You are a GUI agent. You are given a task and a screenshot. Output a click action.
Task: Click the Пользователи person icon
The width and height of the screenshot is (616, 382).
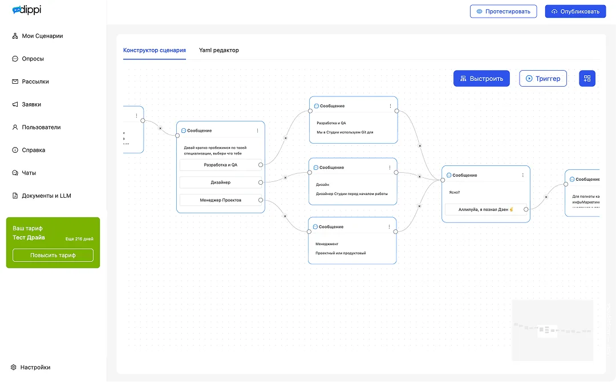14,127
